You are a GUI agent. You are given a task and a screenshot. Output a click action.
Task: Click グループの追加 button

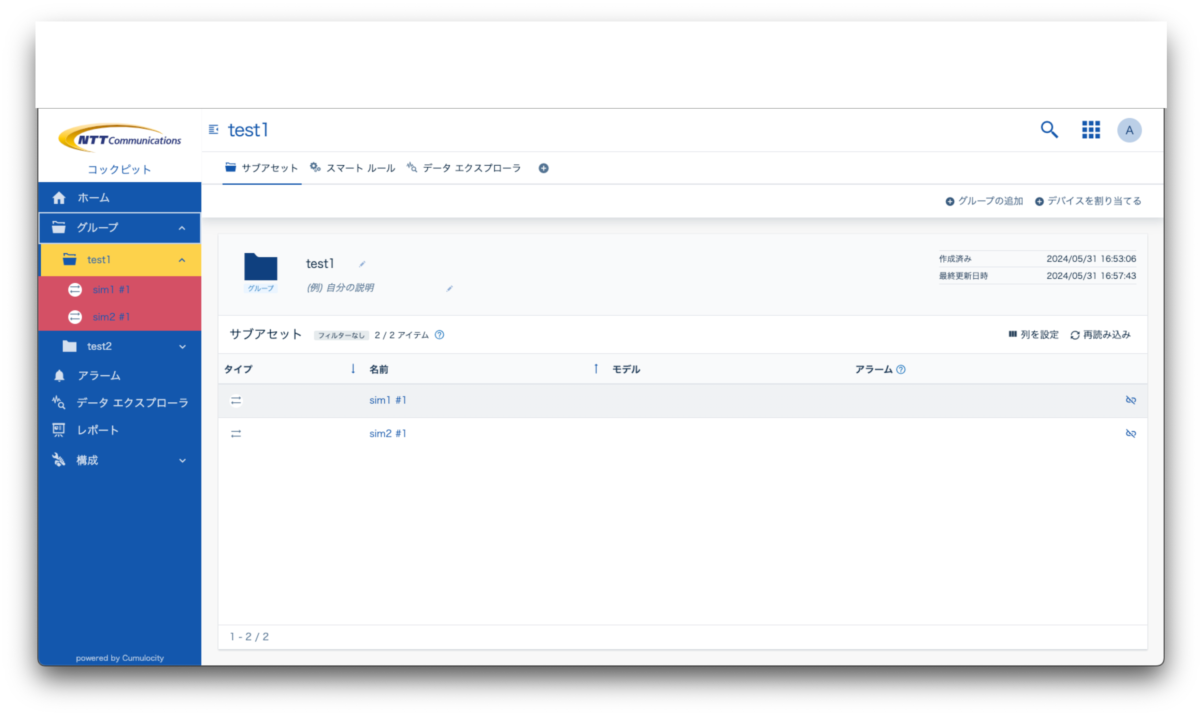[984, 201]
